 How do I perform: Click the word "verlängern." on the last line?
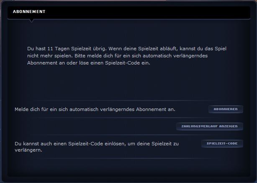coord(28,150)
